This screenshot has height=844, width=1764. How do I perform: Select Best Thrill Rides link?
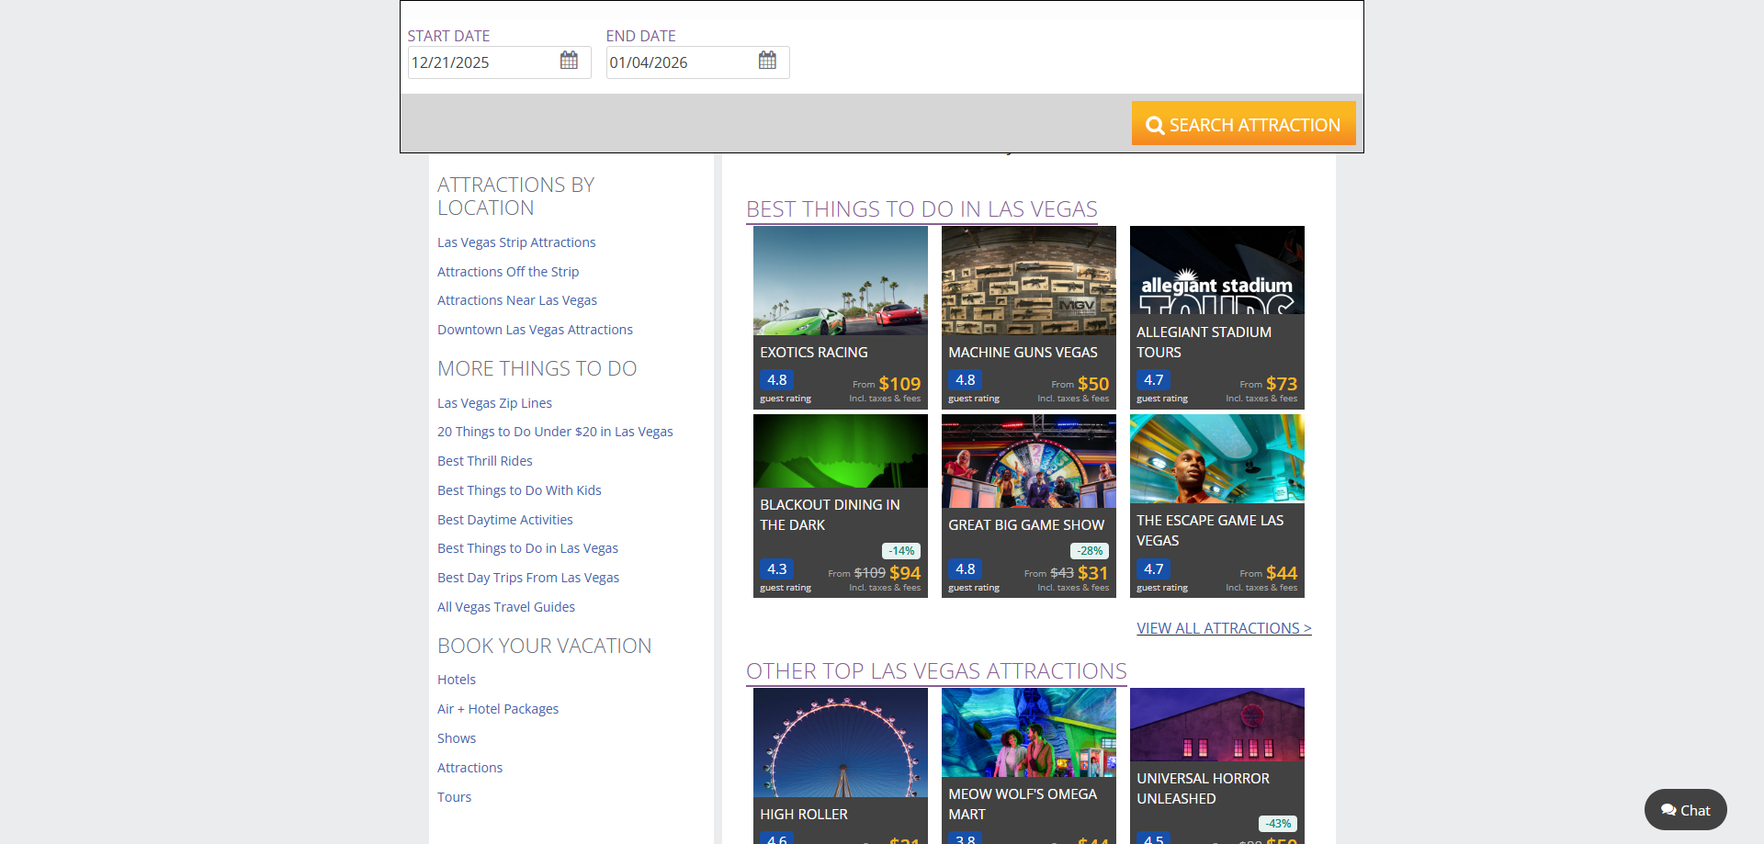pyautogui.click(x=484, y=461)
